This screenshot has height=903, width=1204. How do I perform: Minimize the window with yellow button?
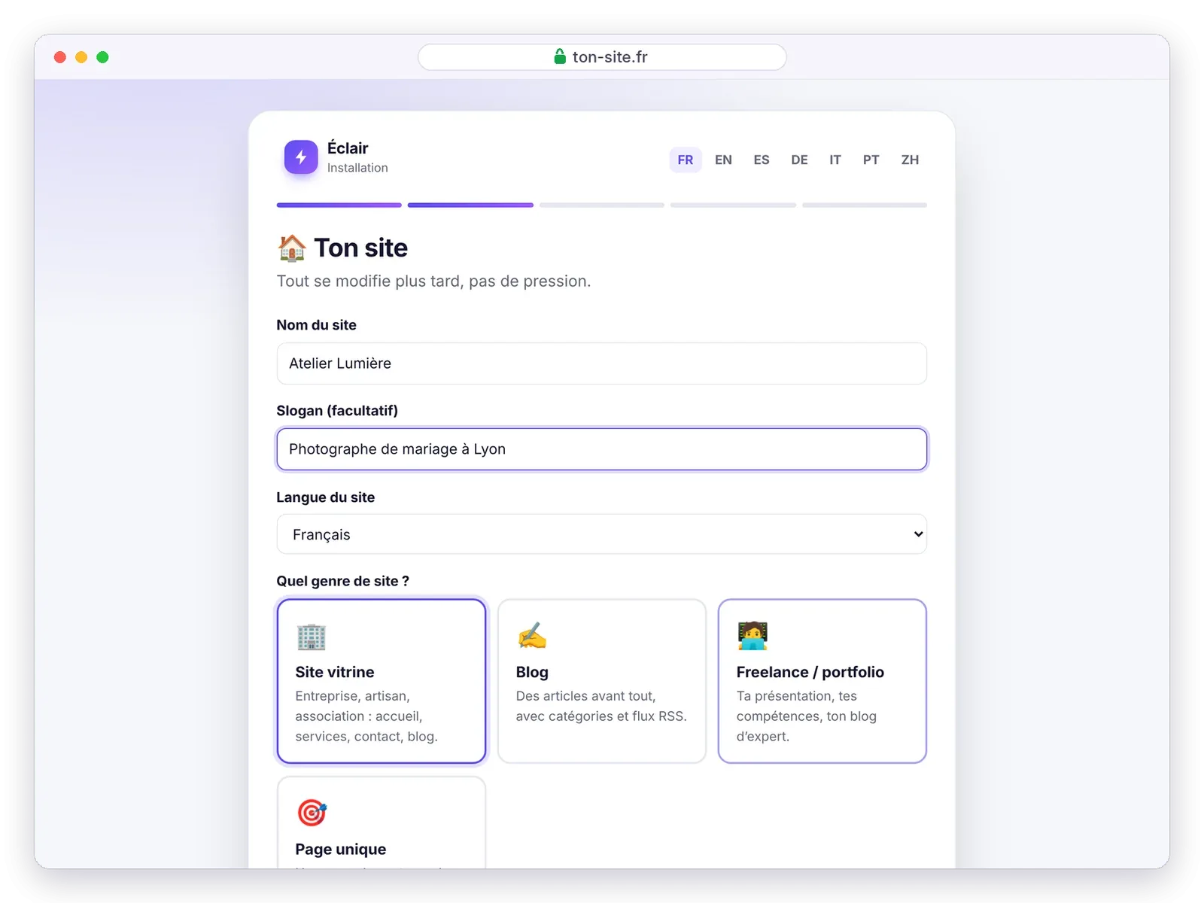tap(81, 57)
